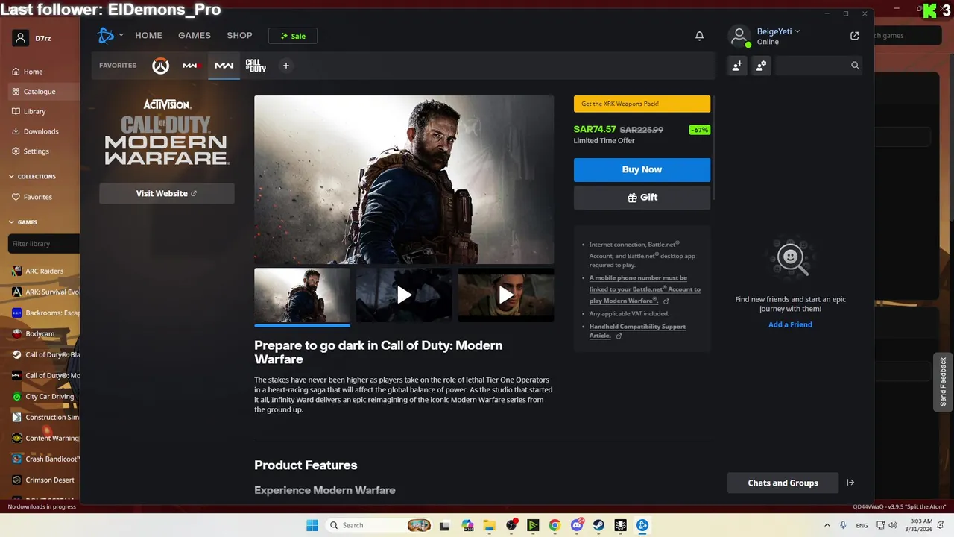Focus the Filter library field
The height and width of the screenshot is (537, 954).
click(x=43, y=244)
